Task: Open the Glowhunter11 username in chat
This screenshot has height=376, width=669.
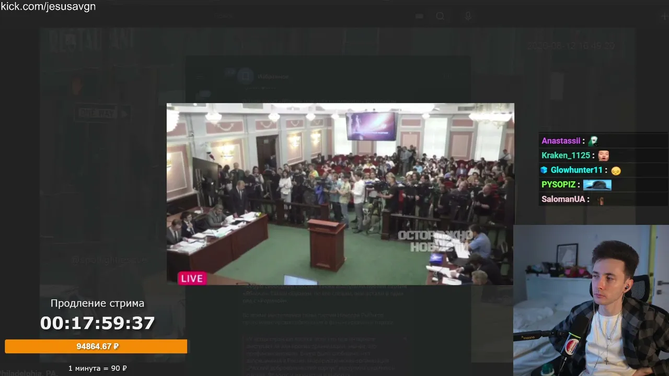Action: [578, 170]
